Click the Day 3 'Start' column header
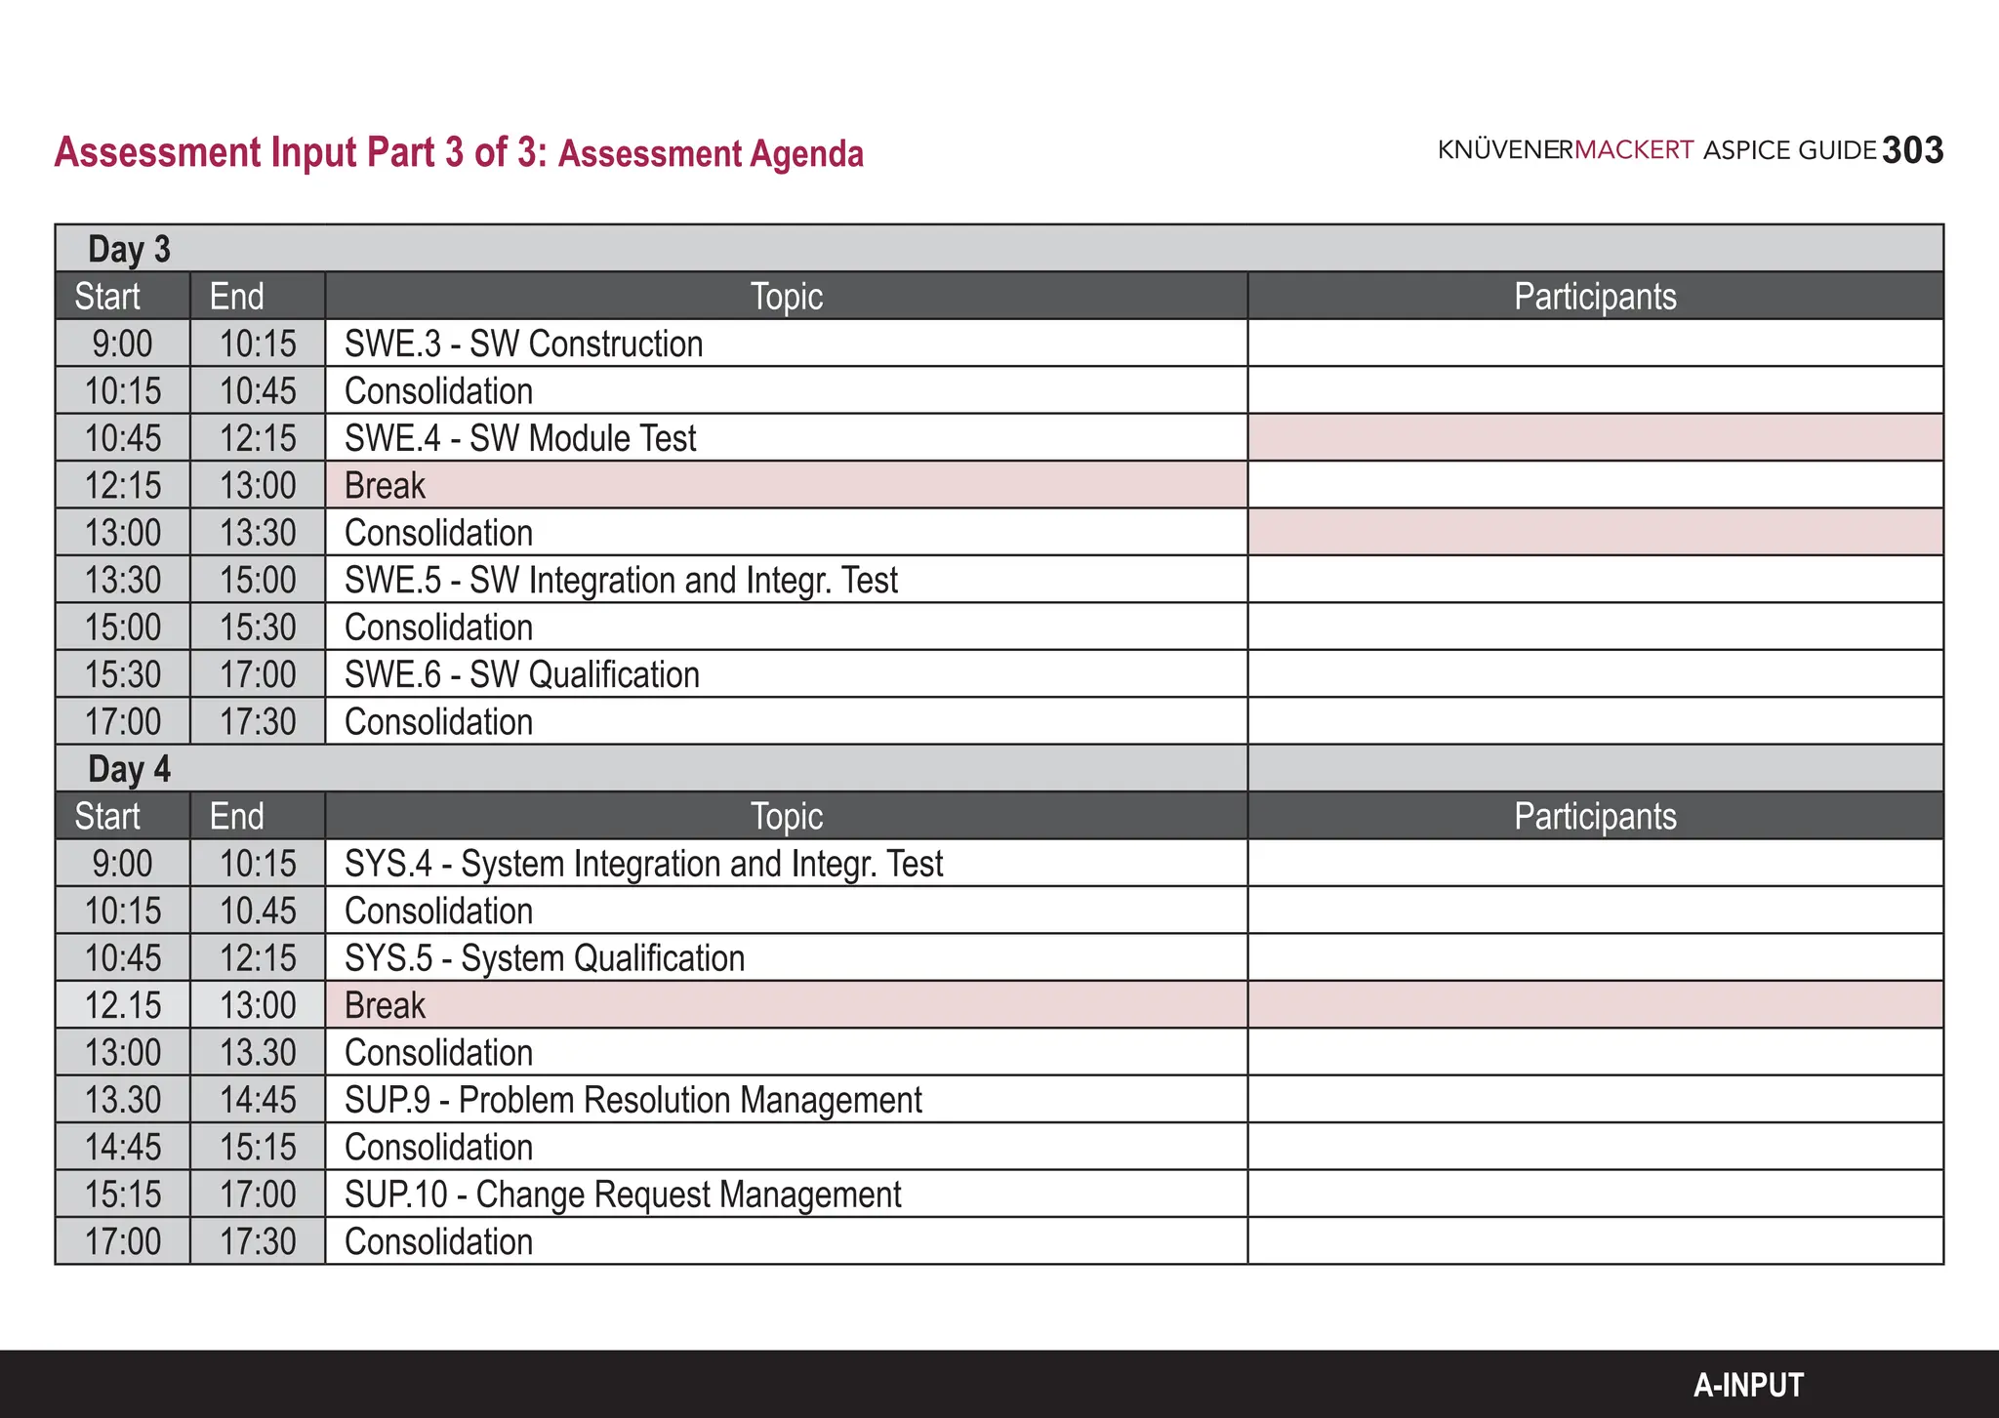This screenshot has width=1999, height=1418. (x=122, y=296)
